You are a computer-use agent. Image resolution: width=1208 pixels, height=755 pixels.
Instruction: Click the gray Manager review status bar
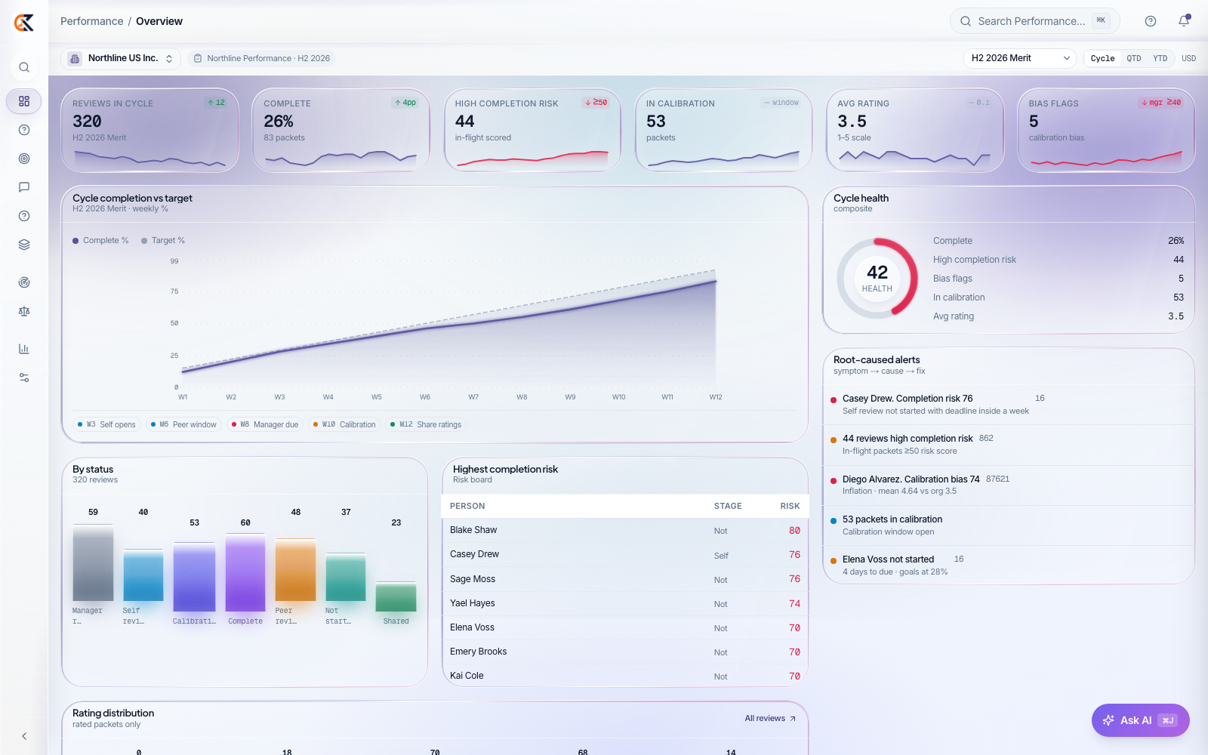[x=93, y=563]
